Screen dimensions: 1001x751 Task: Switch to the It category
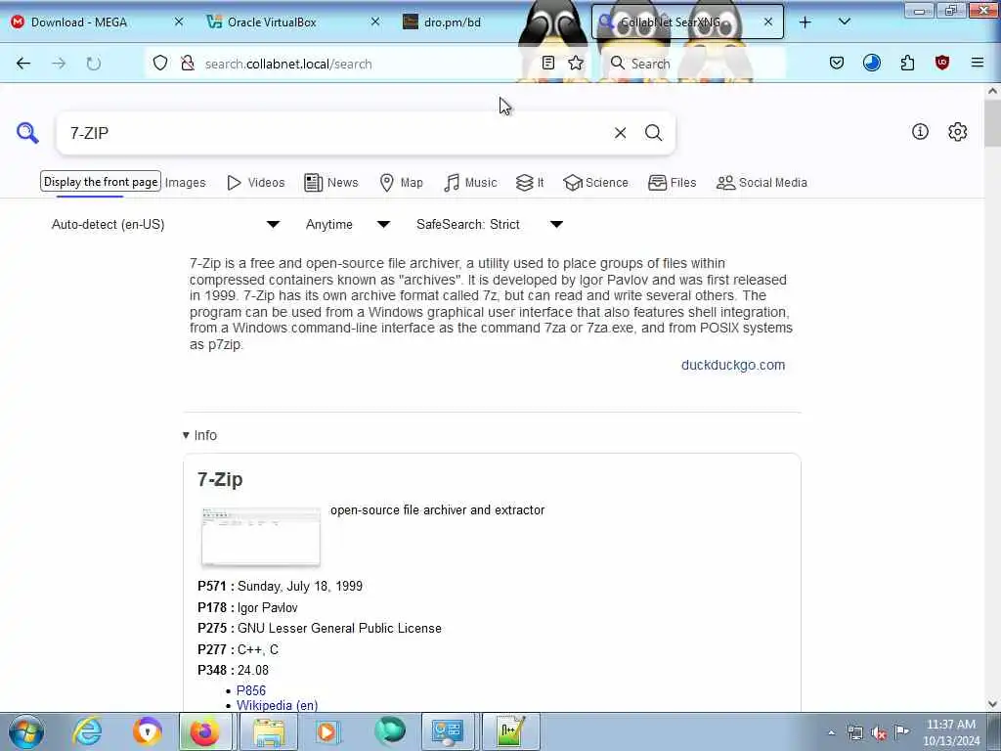click(x=530, y=183)
